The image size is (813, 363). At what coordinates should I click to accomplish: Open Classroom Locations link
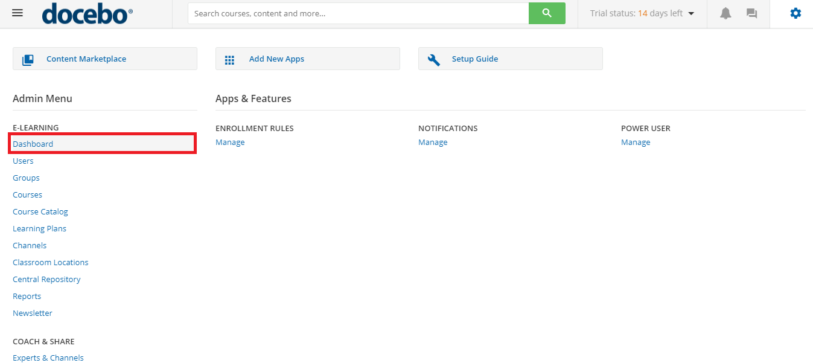tap(51, 262)
